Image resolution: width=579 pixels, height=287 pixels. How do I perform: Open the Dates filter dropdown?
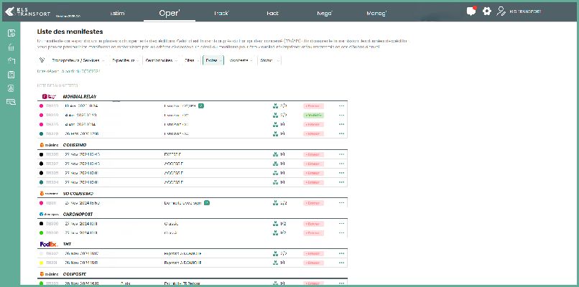click(x=213, y=61)
